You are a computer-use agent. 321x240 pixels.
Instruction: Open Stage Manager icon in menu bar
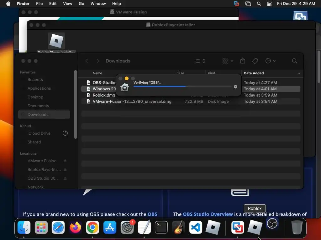click(x=248, y=4)
